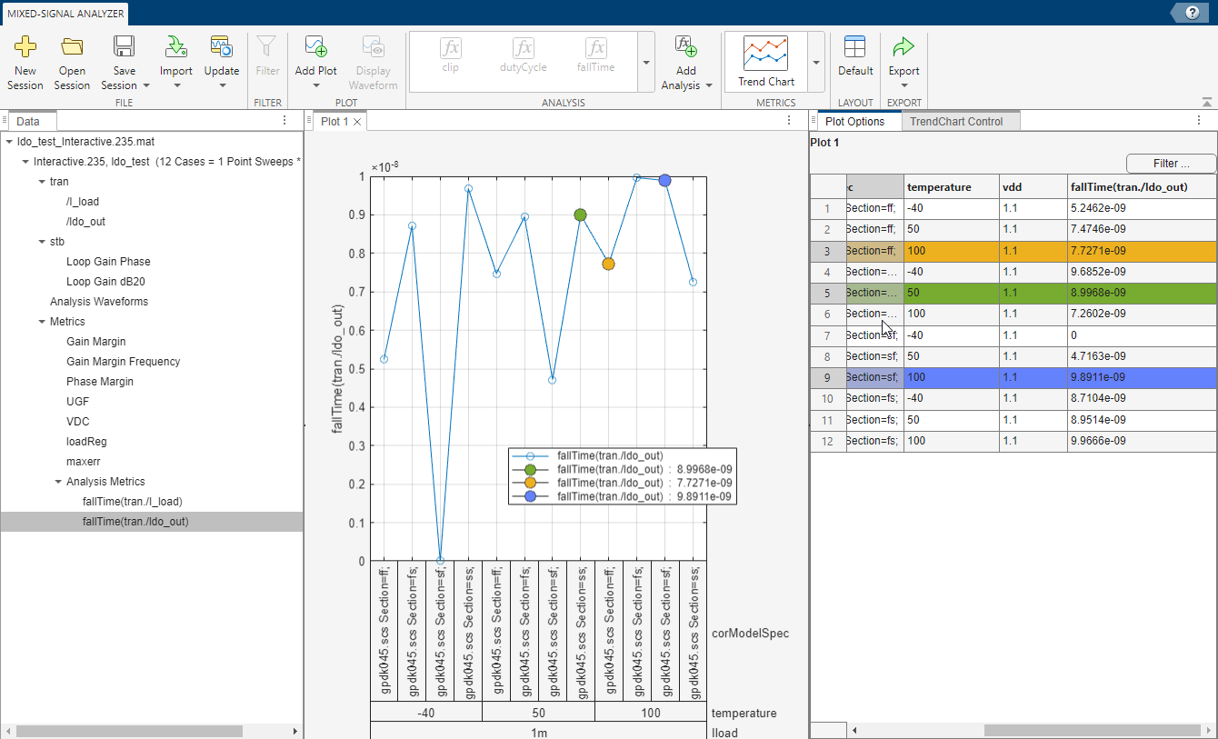Click the Filter button above the results table
This screenshot has width=1218, height=739.
coord(1170,164)
